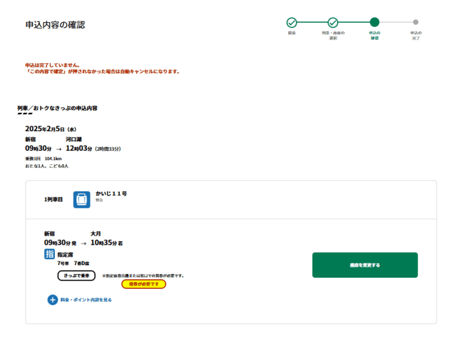Screen dimensions: 458x342
Task: Click the filled green 申込の確認 step circle
Action: (375, 23)
